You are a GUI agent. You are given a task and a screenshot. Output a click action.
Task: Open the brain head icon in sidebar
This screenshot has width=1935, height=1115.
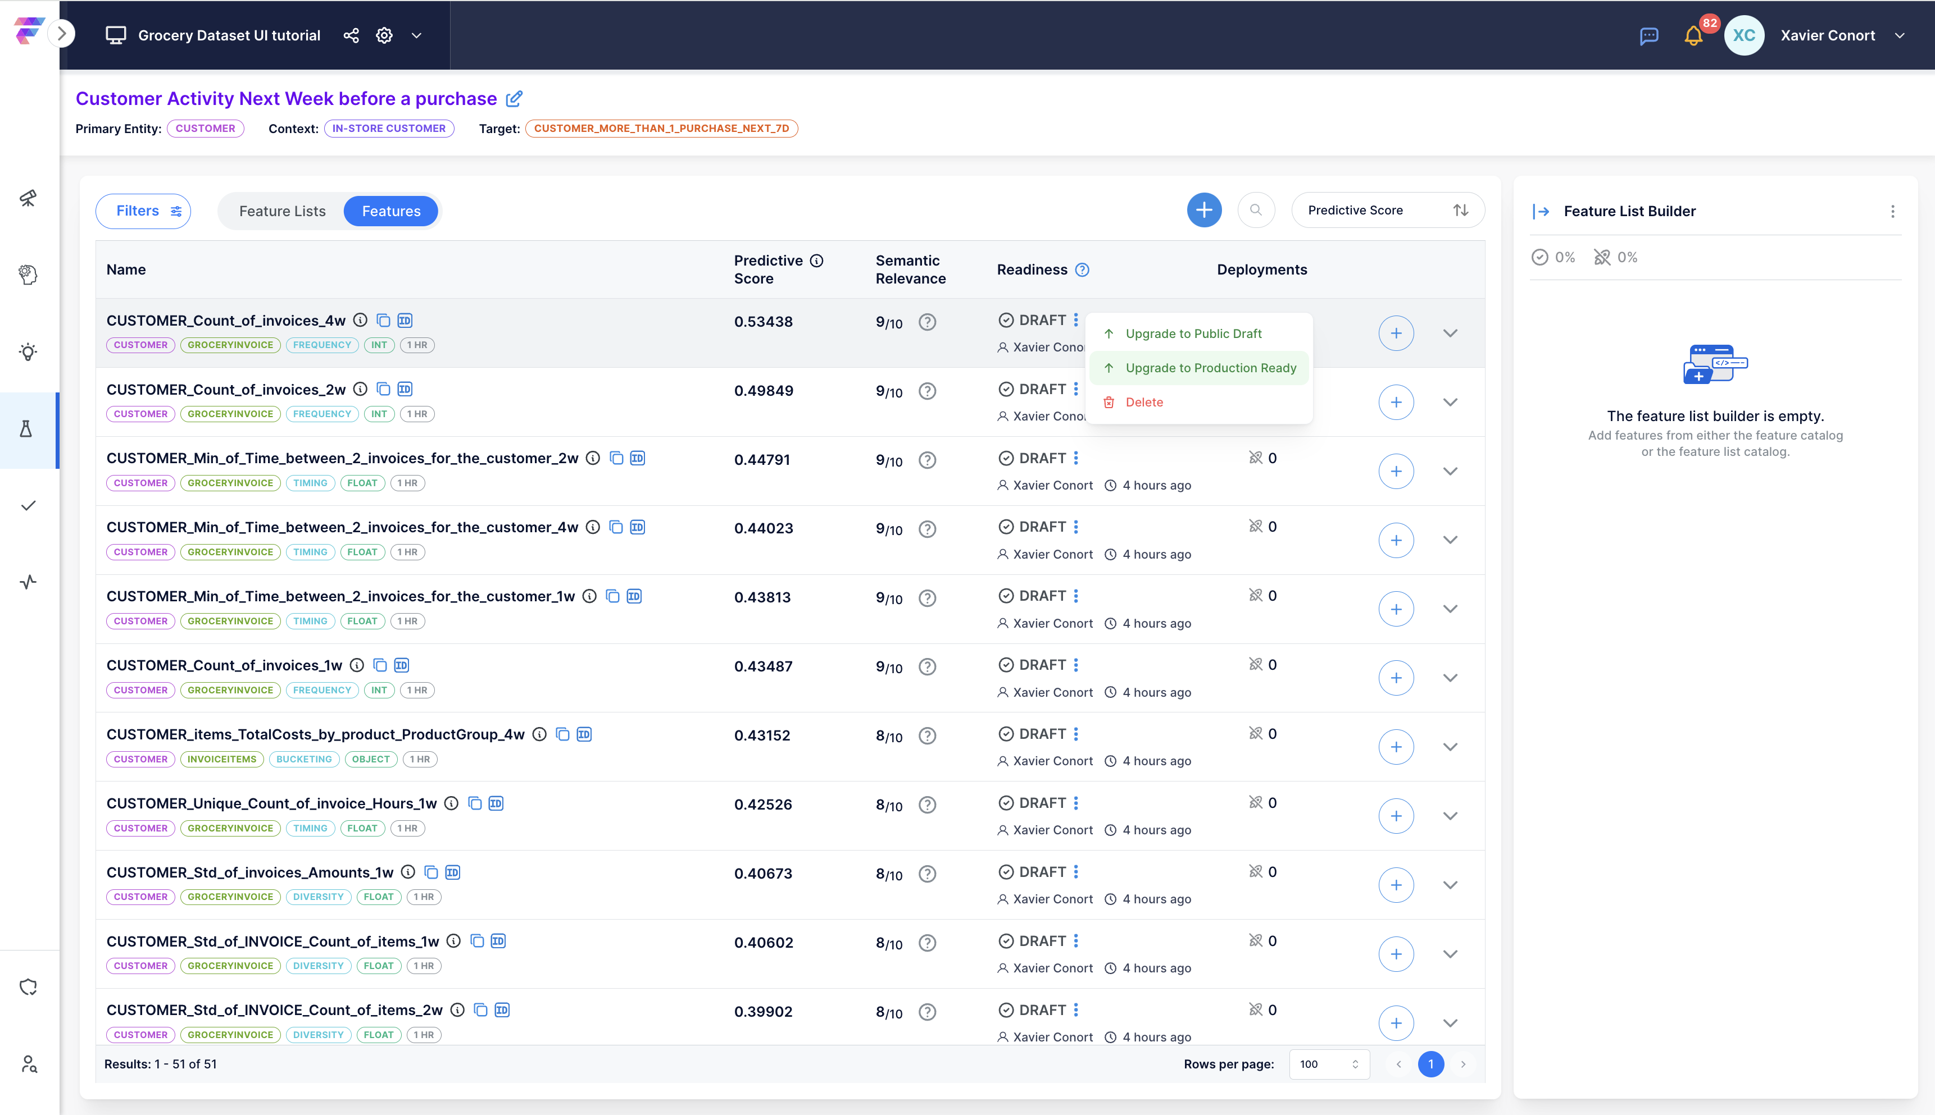[28, 275]
